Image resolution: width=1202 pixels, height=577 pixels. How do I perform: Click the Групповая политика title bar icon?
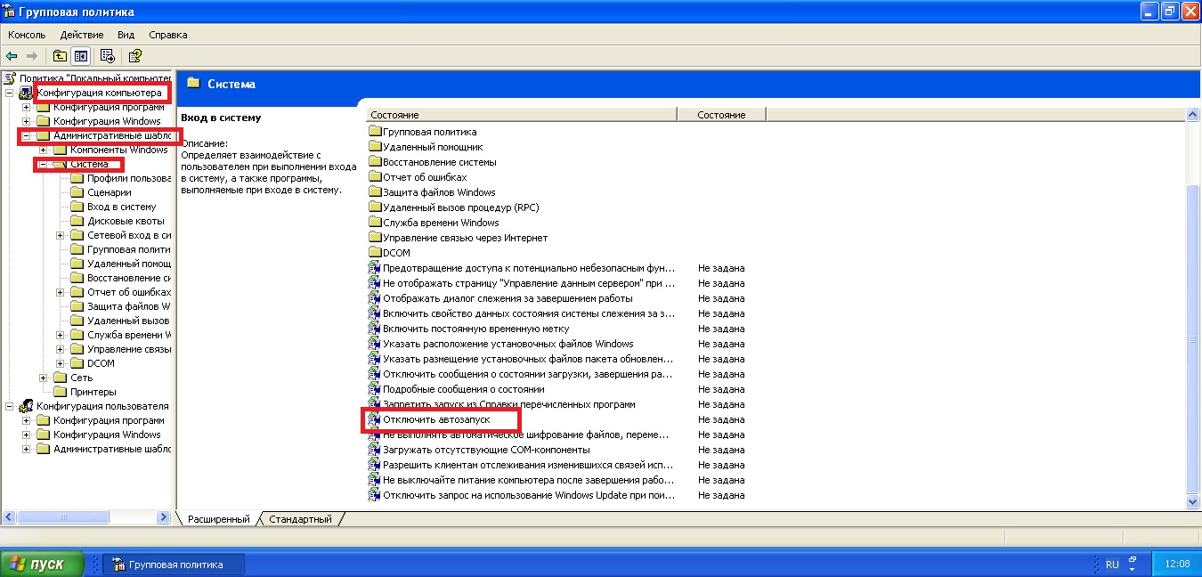[10, 12]
